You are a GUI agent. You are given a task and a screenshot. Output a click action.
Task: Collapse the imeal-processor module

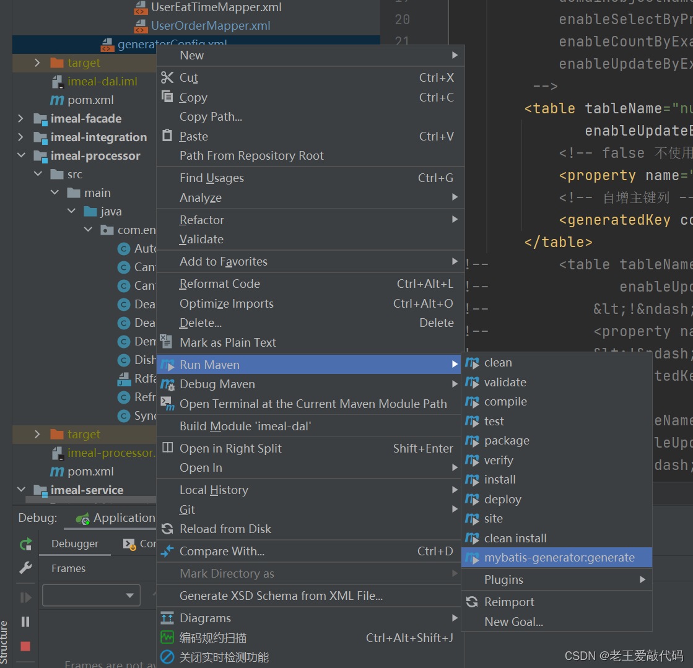tap(21, 155)
